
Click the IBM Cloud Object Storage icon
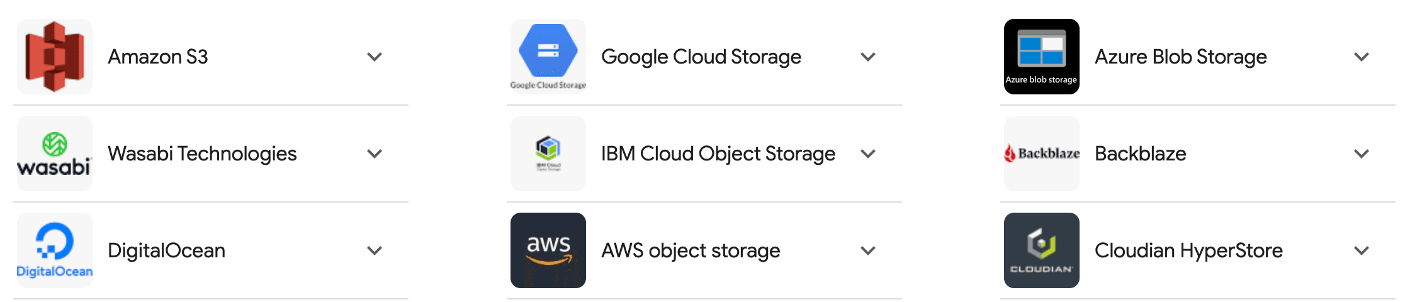(x=548, y=152)
